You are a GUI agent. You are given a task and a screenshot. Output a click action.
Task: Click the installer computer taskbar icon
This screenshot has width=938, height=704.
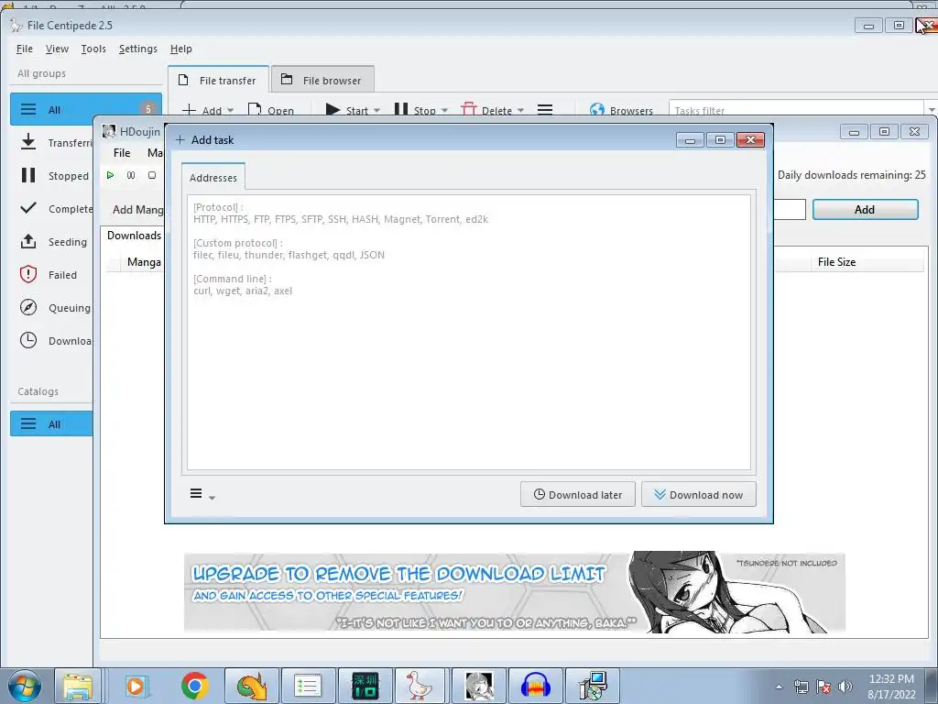point(593,686)
